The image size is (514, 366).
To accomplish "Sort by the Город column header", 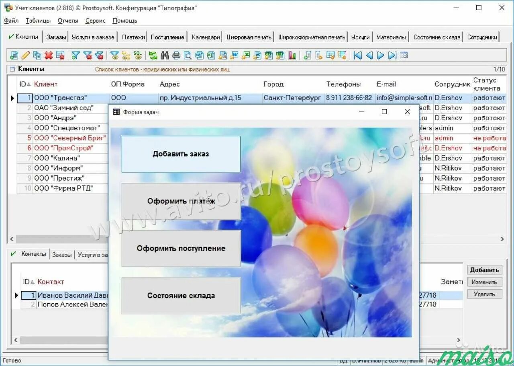I will [x=273, y=84].
